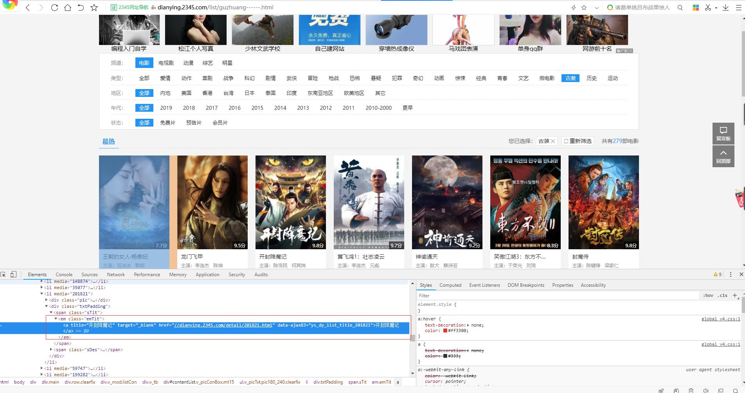This screenshot has width=745, height=393.
Task: Click #333 color swatch in a rule
Action: [x=445, y=356]
